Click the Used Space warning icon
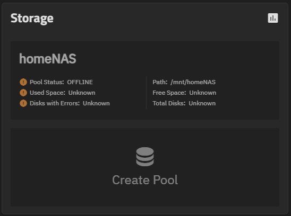 coord(23,93)
